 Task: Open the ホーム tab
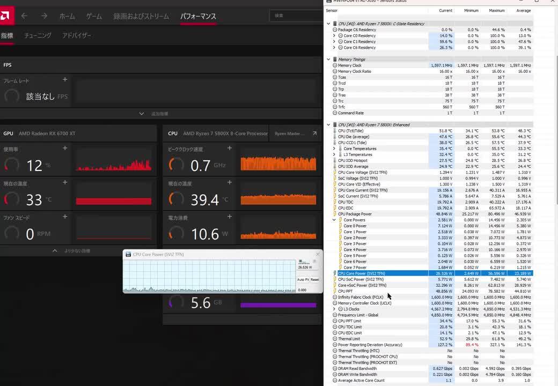(x=67, y=16)
